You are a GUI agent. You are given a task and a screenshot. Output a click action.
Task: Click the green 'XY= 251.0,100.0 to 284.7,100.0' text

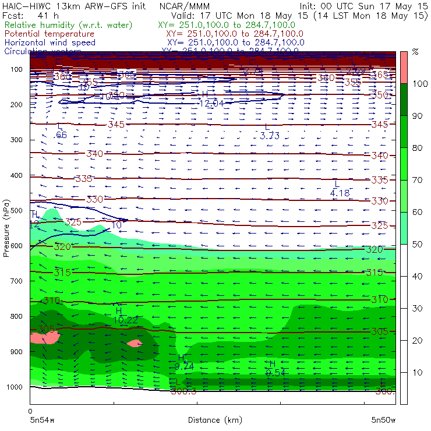[227, 25]
